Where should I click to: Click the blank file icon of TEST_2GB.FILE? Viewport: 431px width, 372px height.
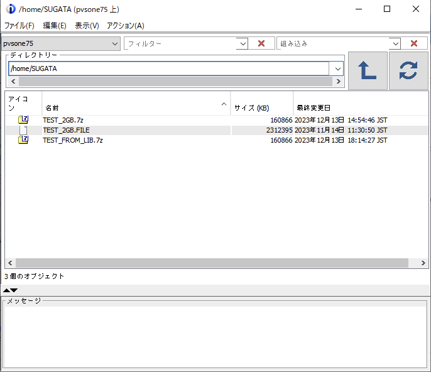pyautogui.click(x=23, y=130)
